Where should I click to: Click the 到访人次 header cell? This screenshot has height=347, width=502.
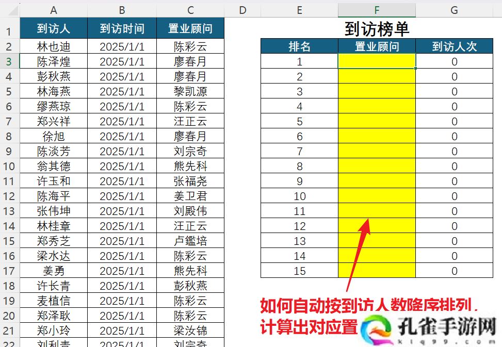455,46
